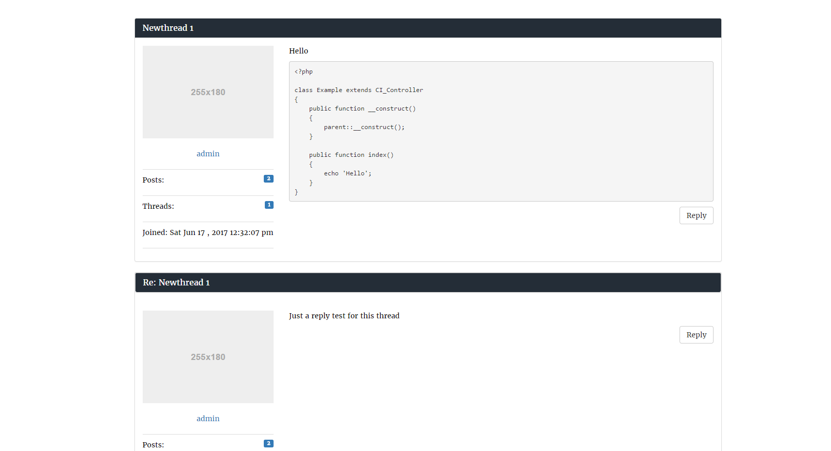Click the '<?php' line in code block
This screenshot has width=831, height=451.
click(303, 71)
